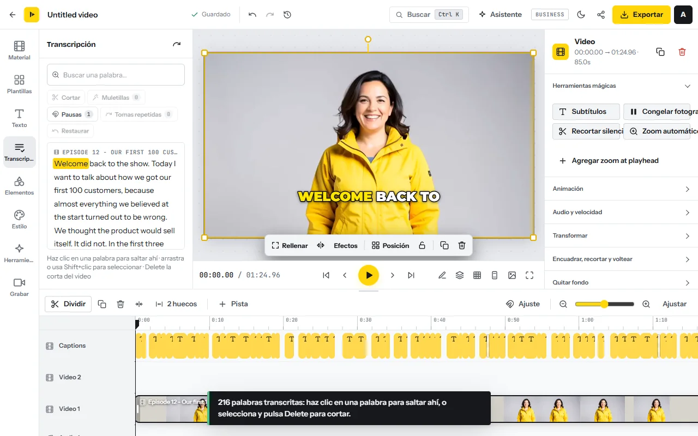Expand the Animación section
The image size is (698, 436).
pyautogui.click(x=621, y=189)
